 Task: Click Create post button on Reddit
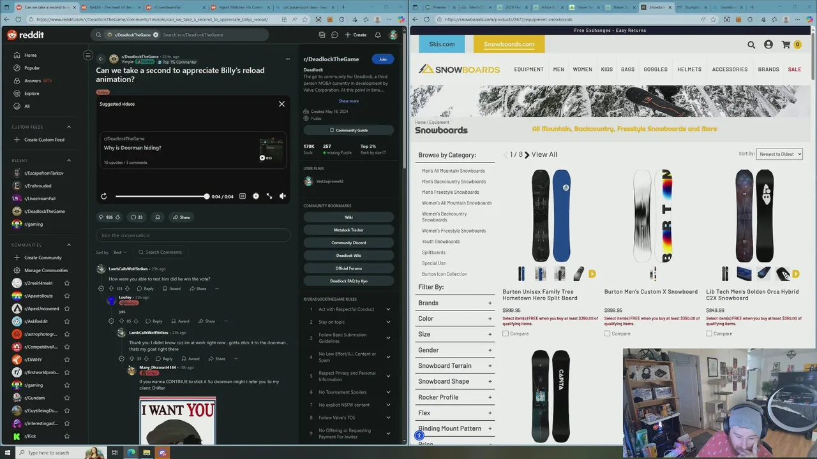click(356, 35)
